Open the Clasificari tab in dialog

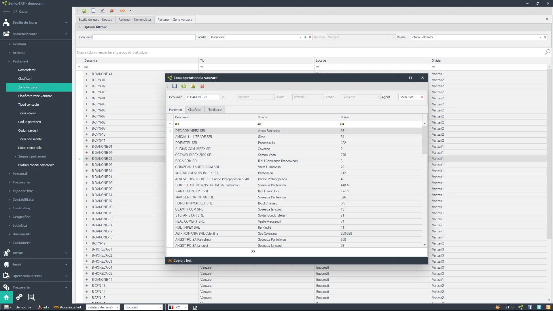coord(195,110)
